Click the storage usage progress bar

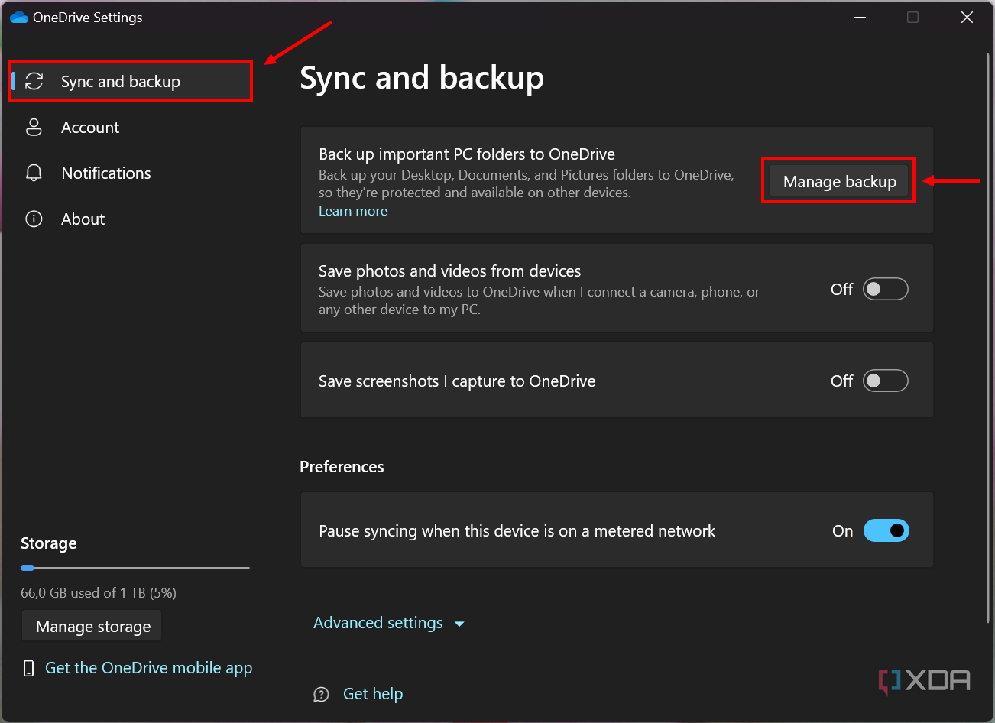[135, 568]
